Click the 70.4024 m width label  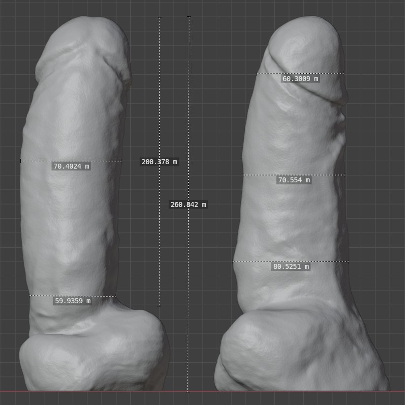pos(71,167)
